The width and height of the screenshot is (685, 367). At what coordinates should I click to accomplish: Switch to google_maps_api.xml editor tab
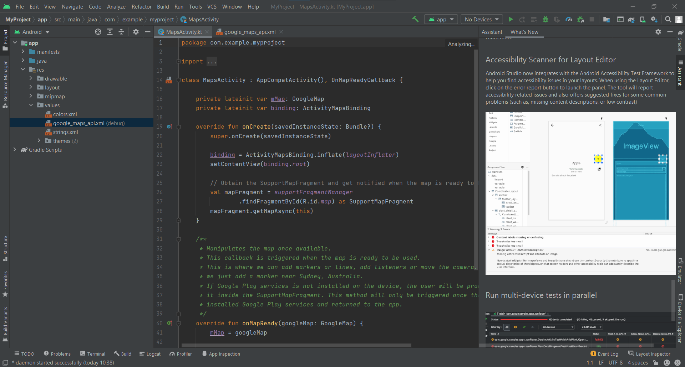pos(249,32)
